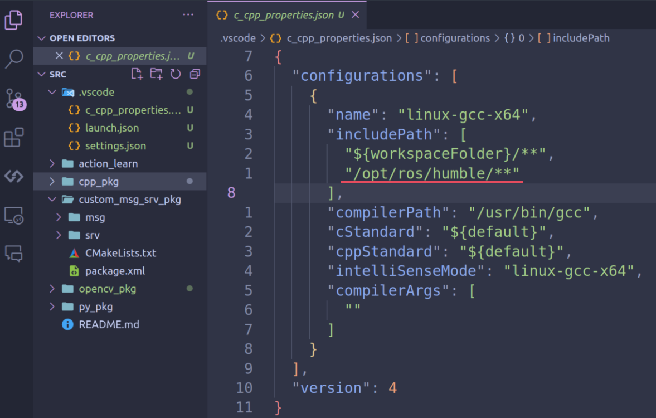Click the underlined /opt/ros/humble path string
The height and width of the screenshot is (418, 656).
(433, 173)
